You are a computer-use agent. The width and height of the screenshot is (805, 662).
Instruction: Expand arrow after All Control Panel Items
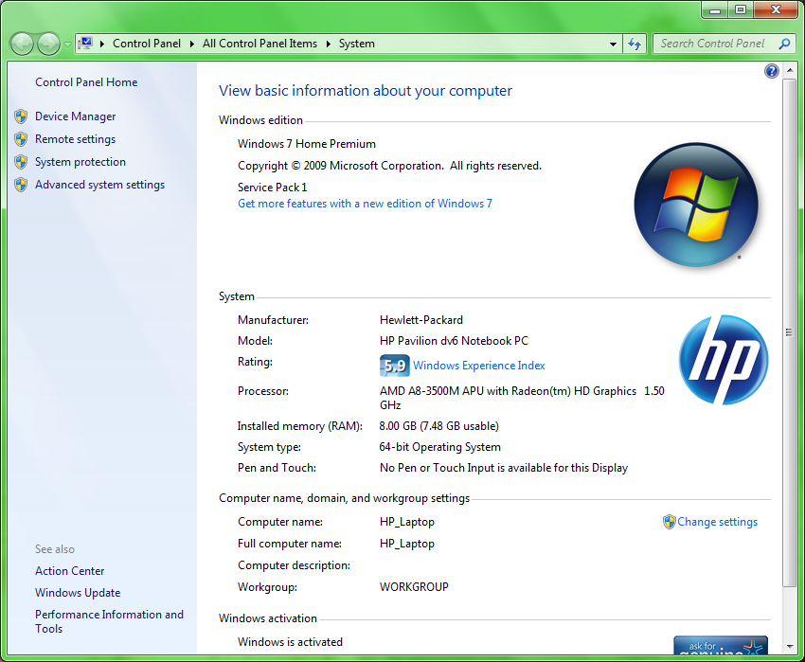(x=329, y=44)
